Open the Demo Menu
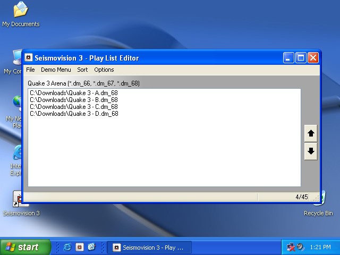The height and width of the screenshot is (255, 340). click(x=56, y=70)
